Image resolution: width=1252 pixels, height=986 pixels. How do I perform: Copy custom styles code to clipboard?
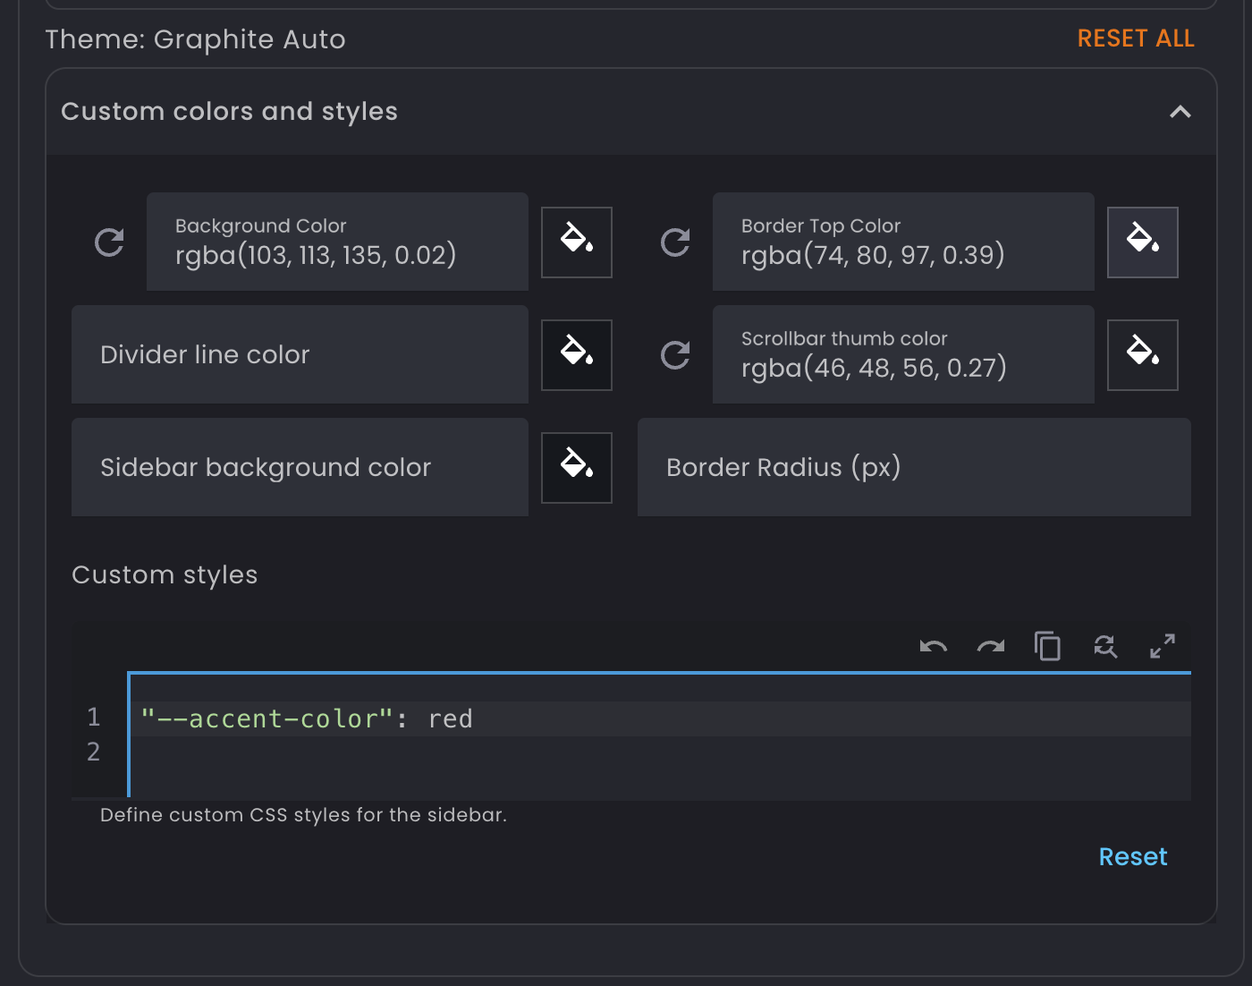[x=1047, y=646]
